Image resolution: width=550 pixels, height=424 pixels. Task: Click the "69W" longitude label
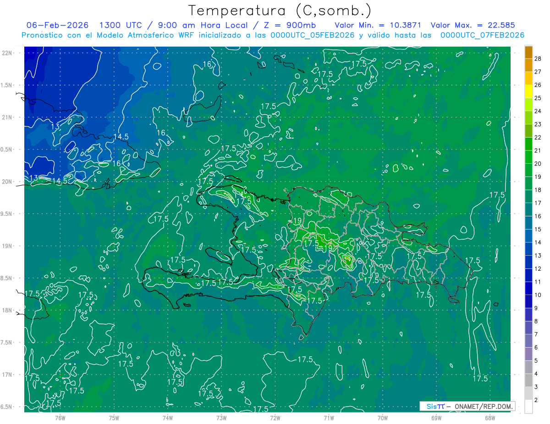[436, 418]
